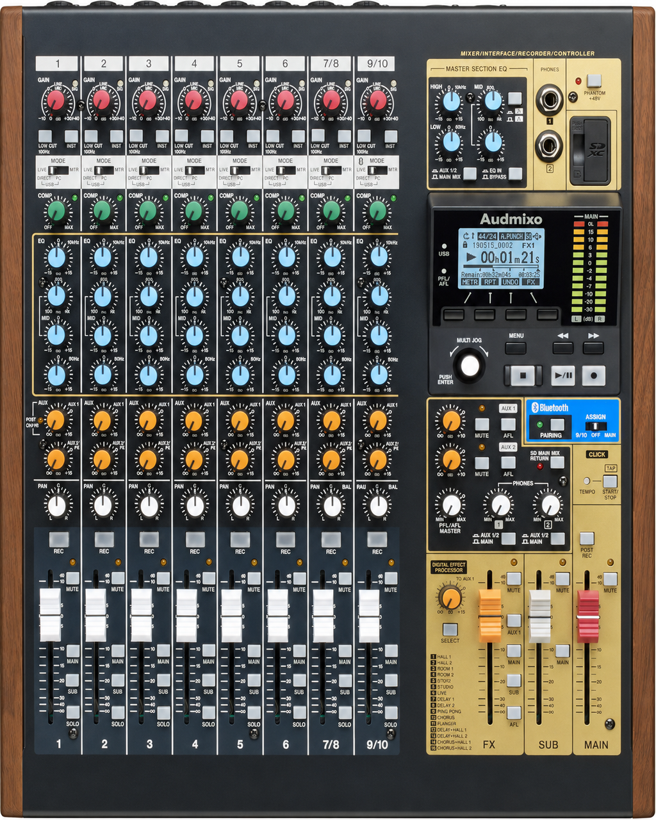This screenshot has width=656, height=820.
Task: Click the PHONES 2 level knob
Action: point(550,505)
